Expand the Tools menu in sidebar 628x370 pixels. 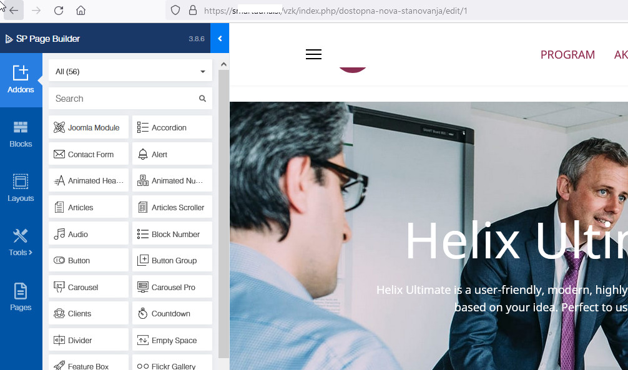tap(21, 243)
